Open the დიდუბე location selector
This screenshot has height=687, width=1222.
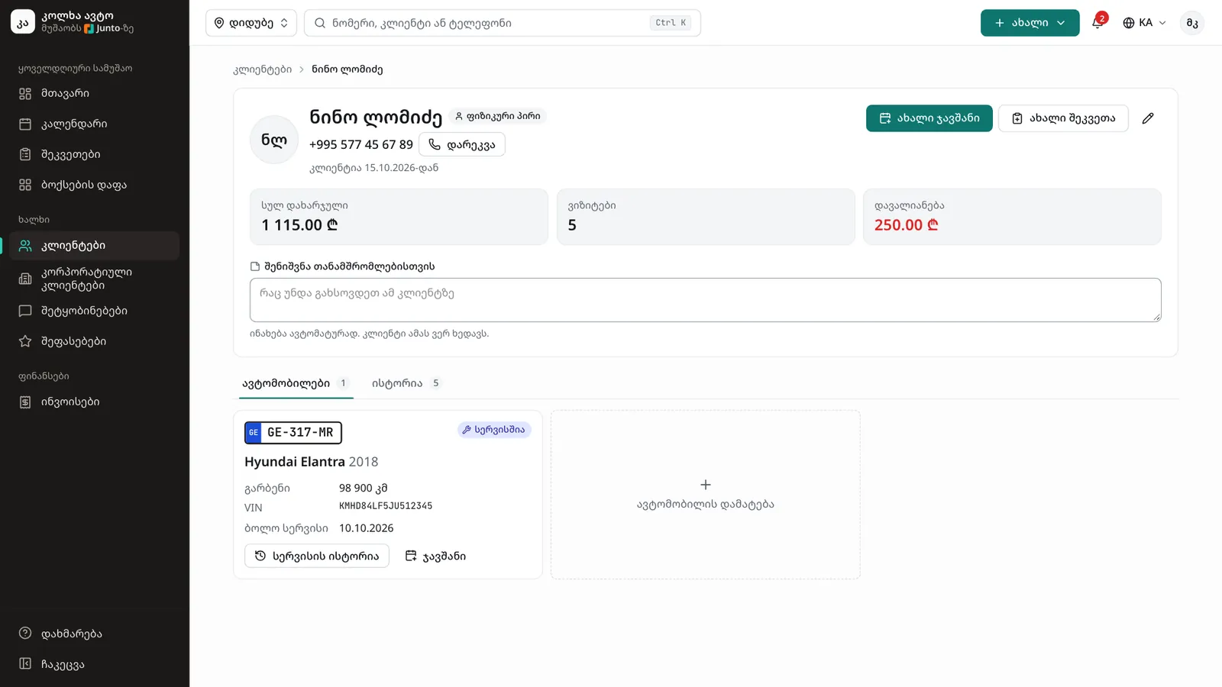(251, 23)
